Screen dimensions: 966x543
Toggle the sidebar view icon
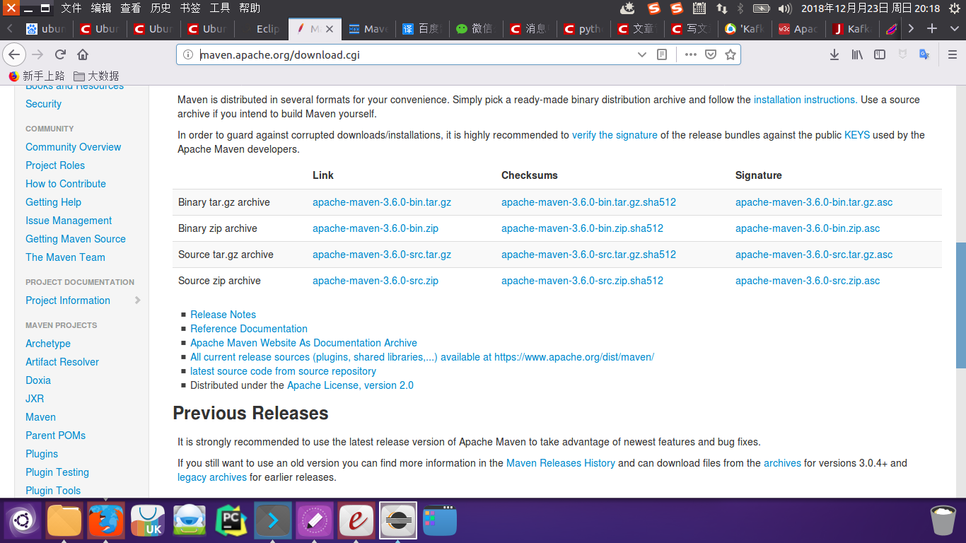click(880, 54)
